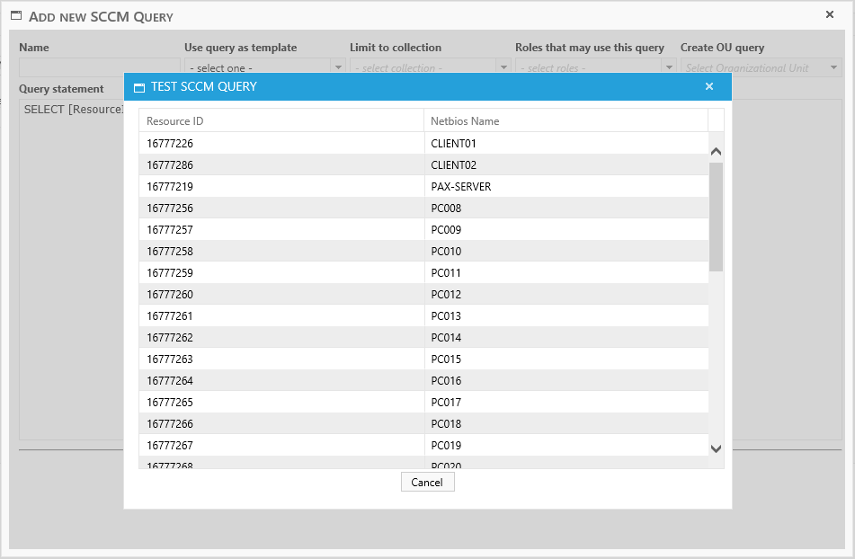Select the PC019 result row
855x559 pixels.
pos(423,446)
